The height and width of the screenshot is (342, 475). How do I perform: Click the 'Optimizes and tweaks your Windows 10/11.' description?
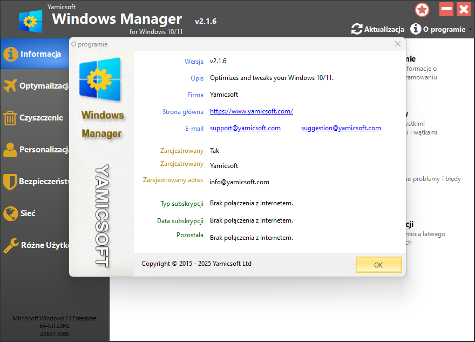click(x=272, y=78)
